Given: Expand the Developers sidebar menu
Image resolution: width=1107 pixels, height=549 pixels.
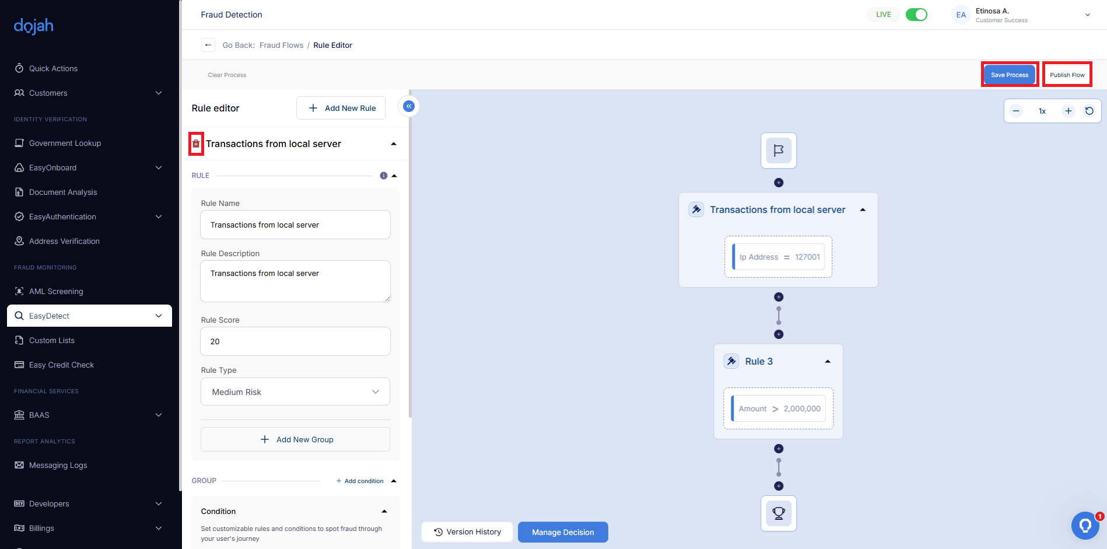Looking at the screenshot, I should 159,503.
